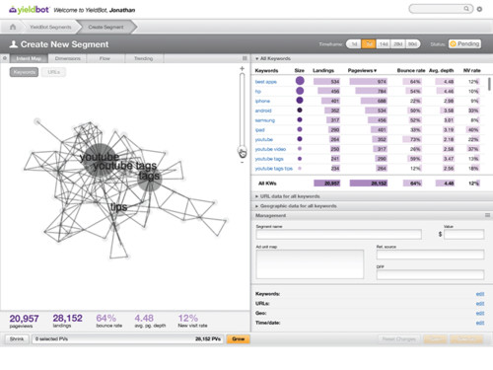Click the keywords table scrollbar
Screen dimensions: 493x370
pyautogui.click(x=489, y=84)
